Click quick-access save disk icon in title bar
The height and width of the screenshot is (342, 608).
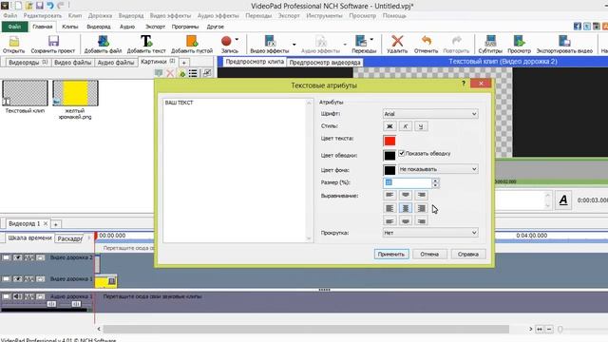click(39, 6)
